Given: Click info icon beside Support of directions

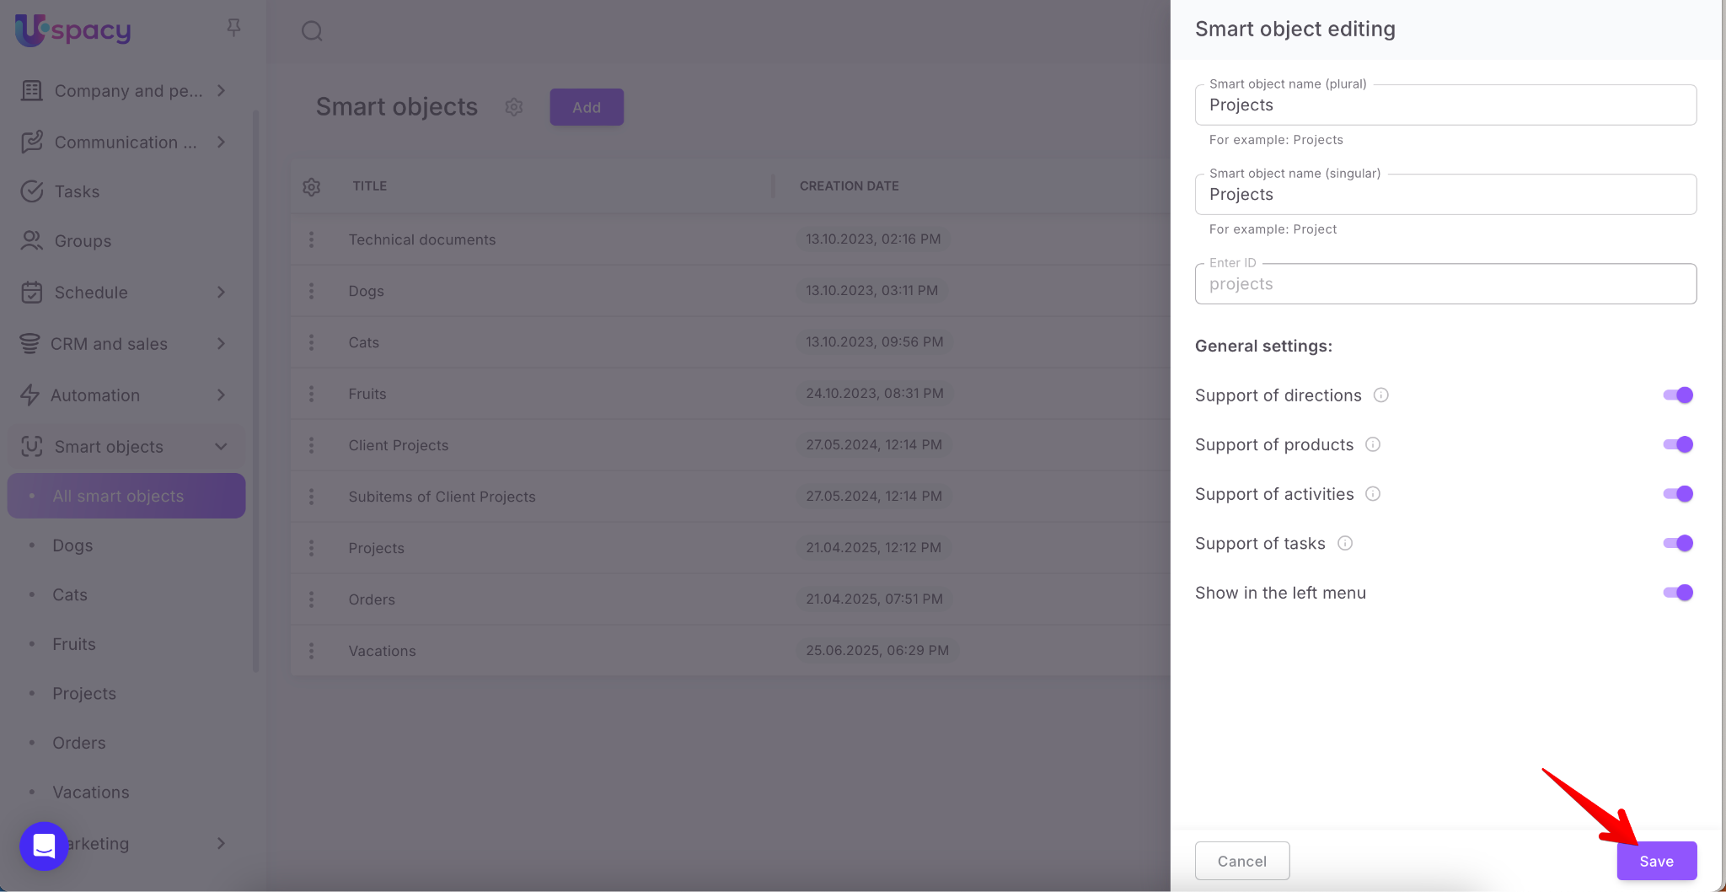Looking at the screenshot, I should (x=1380, y=395).
